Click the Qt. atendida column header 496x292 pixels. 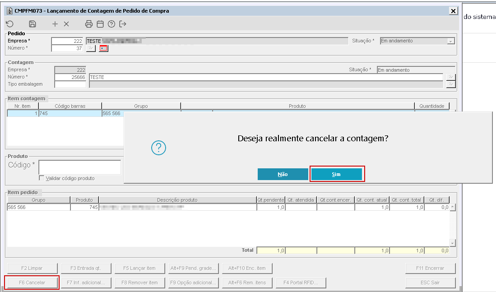tap(301, 200)
